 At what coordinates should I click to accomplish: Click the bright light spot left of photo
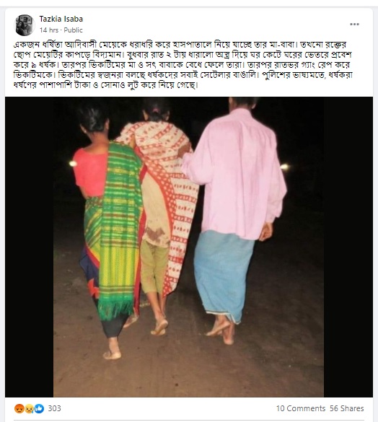pos(73,163)
